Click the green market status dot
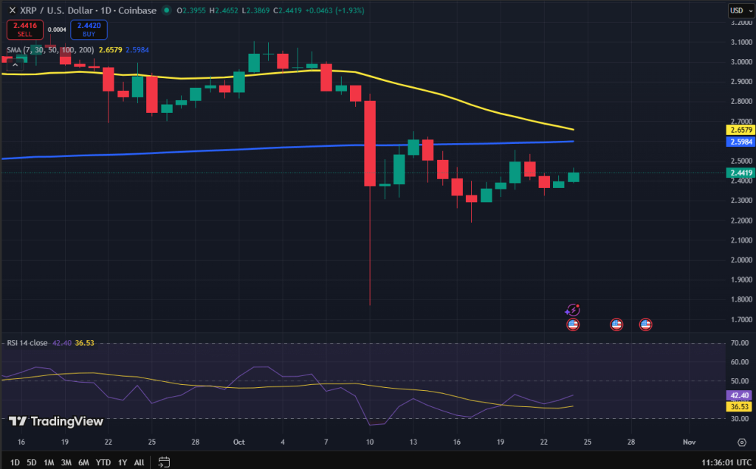The height and width of the screenshot is (469, 756). click(166, 10)
